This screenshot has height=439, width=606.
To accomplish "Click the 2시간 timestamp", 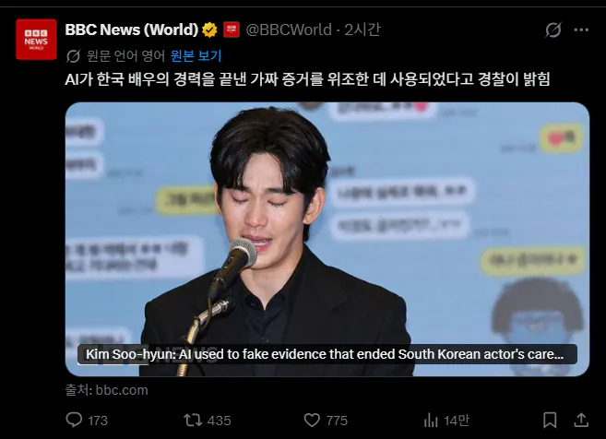I will click(x=362, y=30).
